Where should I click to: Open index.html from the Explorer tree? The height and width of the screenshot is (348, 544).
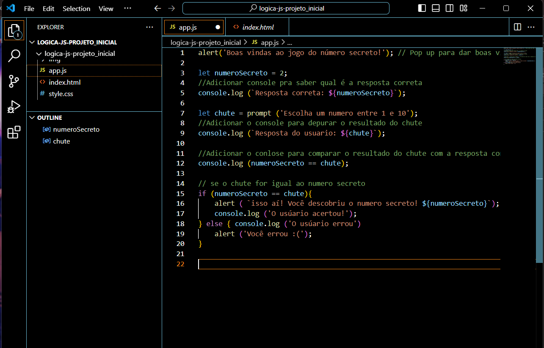pos(94,82)
